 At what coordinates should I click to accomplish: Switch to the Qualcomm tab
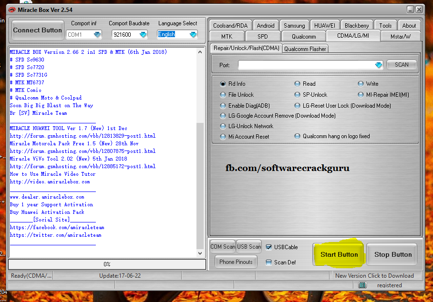(x=304, y=36)
